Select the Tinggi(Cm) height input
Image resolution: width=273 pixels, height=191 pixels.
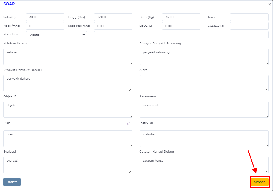113,17
